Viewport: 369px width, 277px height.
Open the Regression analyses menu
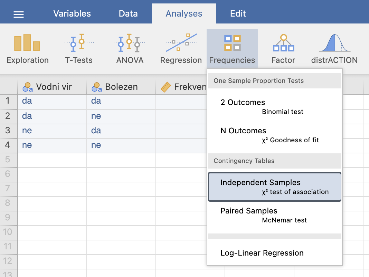[181, 49]
